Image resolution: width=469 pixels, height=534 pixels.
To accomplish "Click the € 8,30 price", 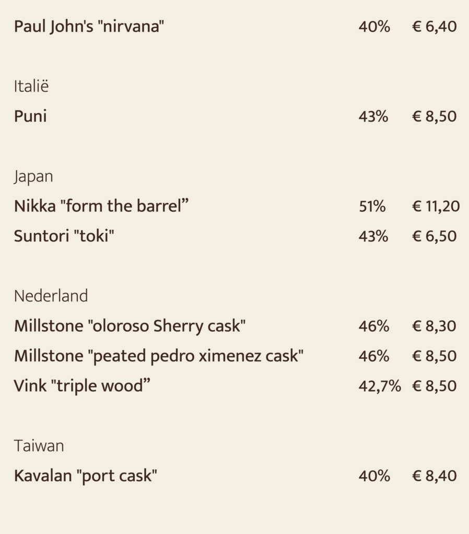I will click(x=434, y=326).
